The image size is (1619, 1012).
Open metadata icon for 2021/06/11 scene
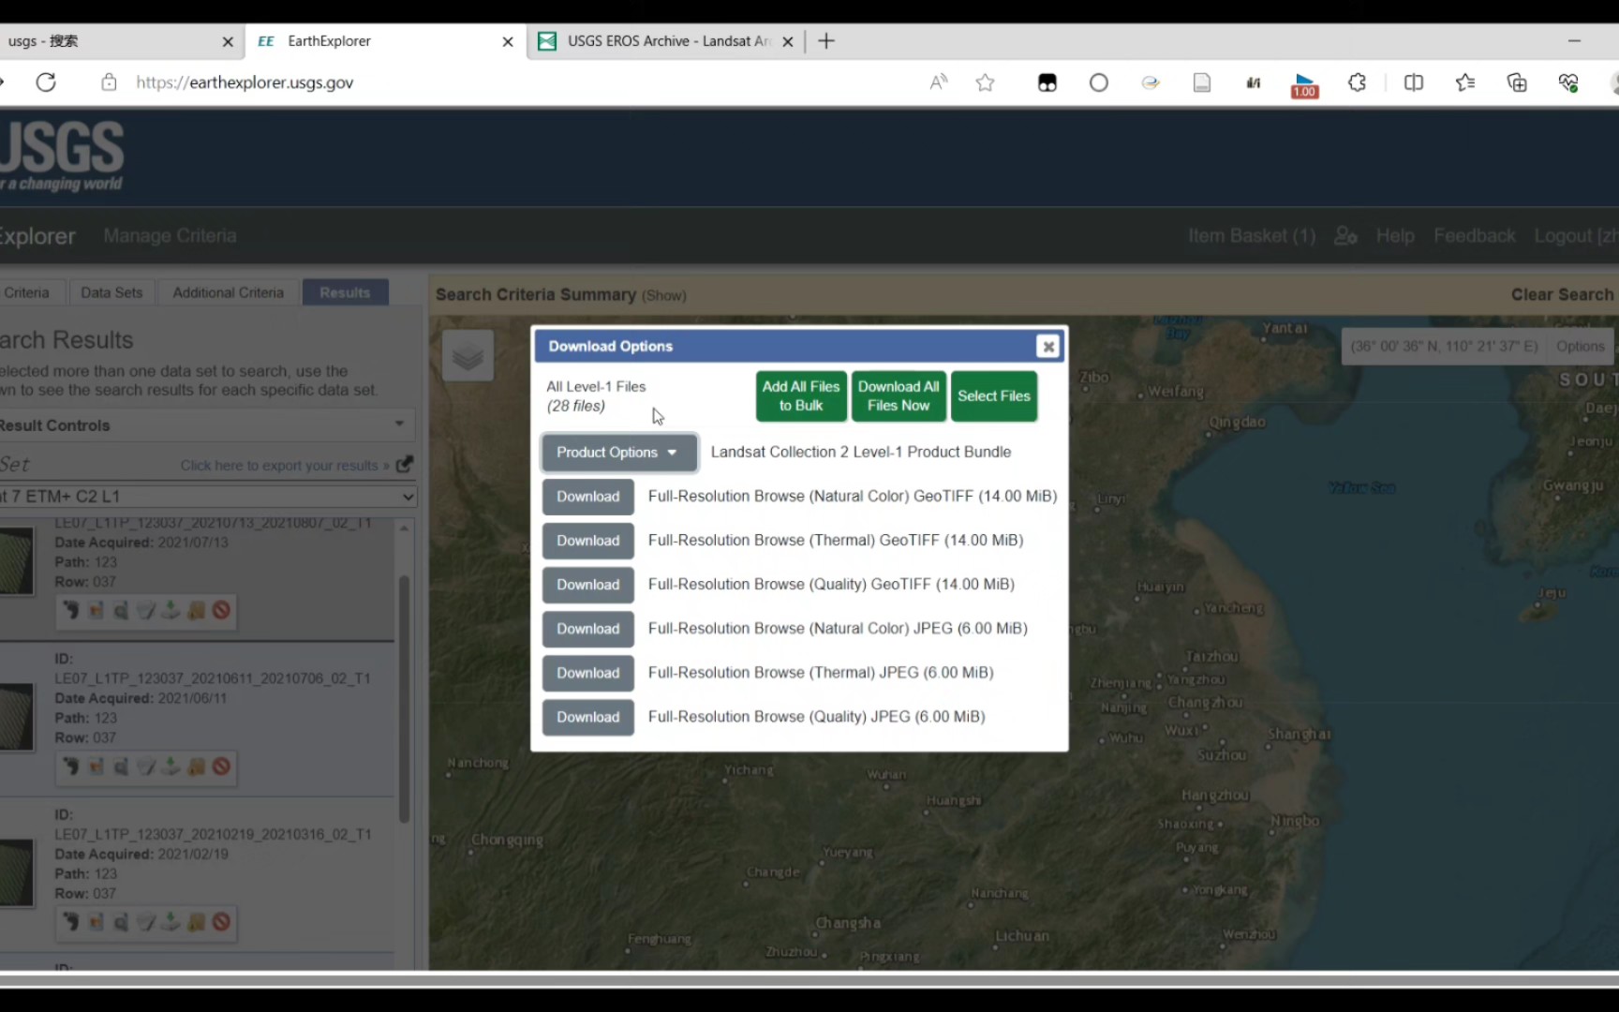145,766
